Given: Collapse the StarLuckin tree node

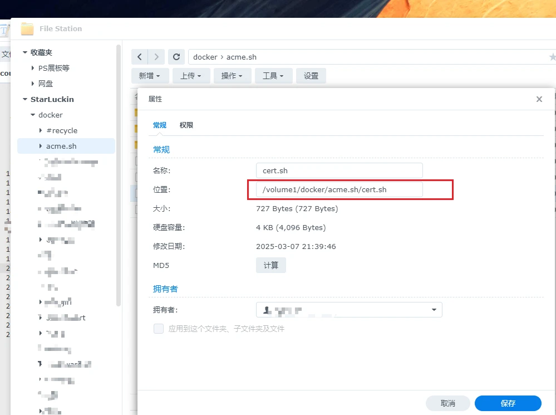Looking at the screenshot, I should point(25,99).
